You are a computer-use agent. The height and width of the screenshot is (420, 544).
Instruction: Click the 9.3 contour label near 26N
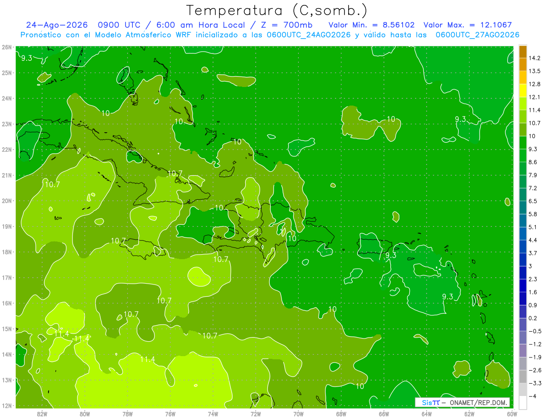click(x=27, y=58)
